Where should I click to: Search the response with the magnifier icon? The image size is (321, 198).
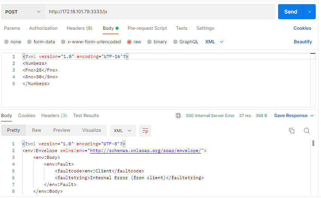point(306,130)
